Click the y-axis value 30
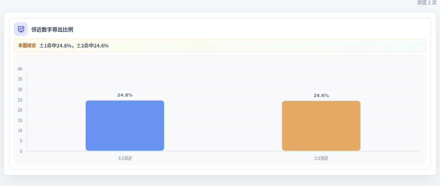The width and height of the screenshot is (440, 186). (x=20, y=90)
